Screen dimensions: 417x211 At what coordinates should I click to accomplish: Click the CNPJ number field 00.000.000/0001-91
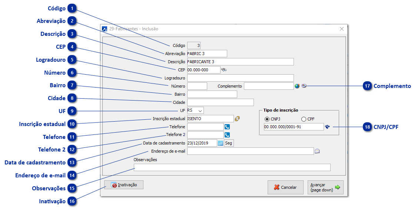(x=294, y=127)
